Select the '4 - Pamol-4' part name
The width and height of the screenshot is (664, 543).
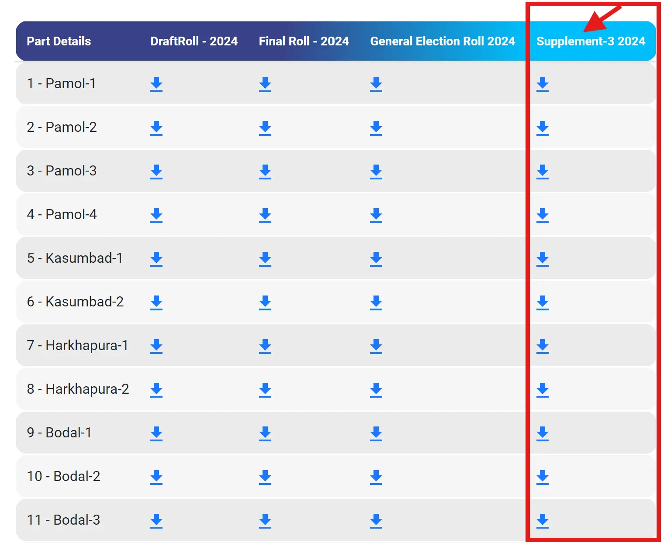tap(62, 214)
